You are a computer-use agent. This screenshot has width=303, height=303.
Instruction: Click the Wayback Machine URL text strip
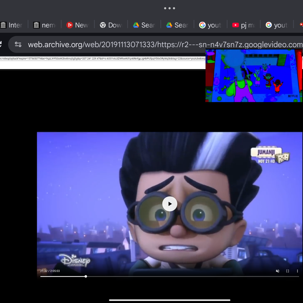tap(103, 59)
